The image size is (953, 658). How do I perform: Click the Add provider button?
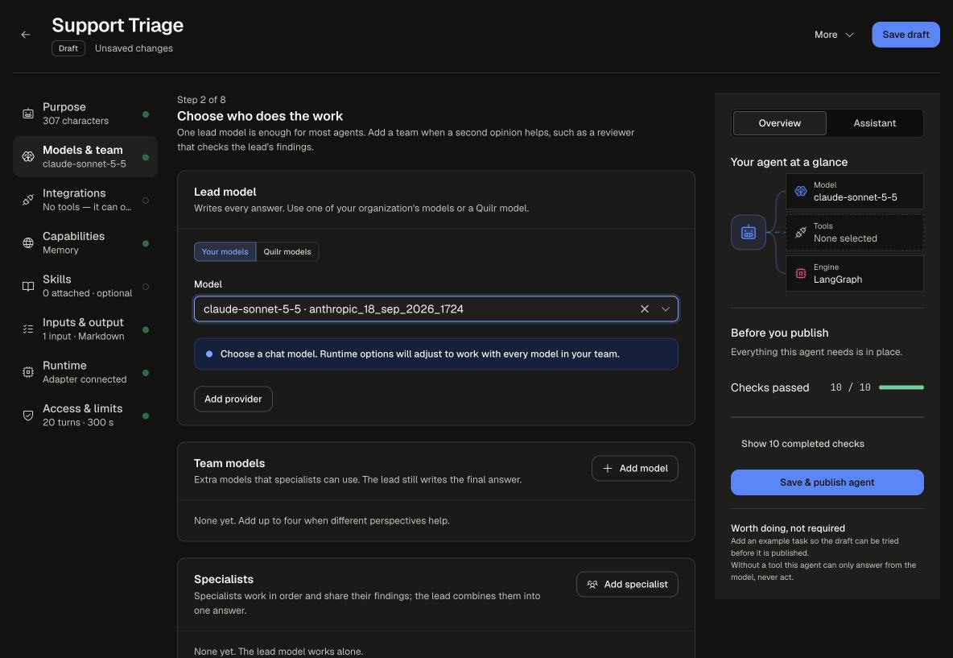(233, 399)
